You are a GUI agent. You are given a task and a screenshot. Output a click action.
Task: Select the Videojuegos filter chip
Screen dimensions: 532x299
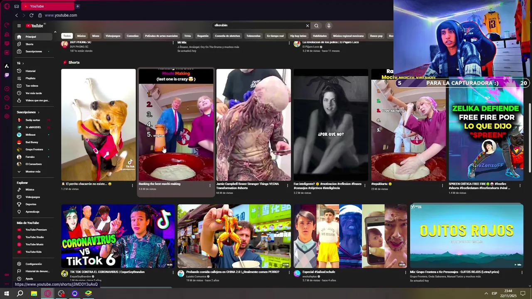point(113,36)
